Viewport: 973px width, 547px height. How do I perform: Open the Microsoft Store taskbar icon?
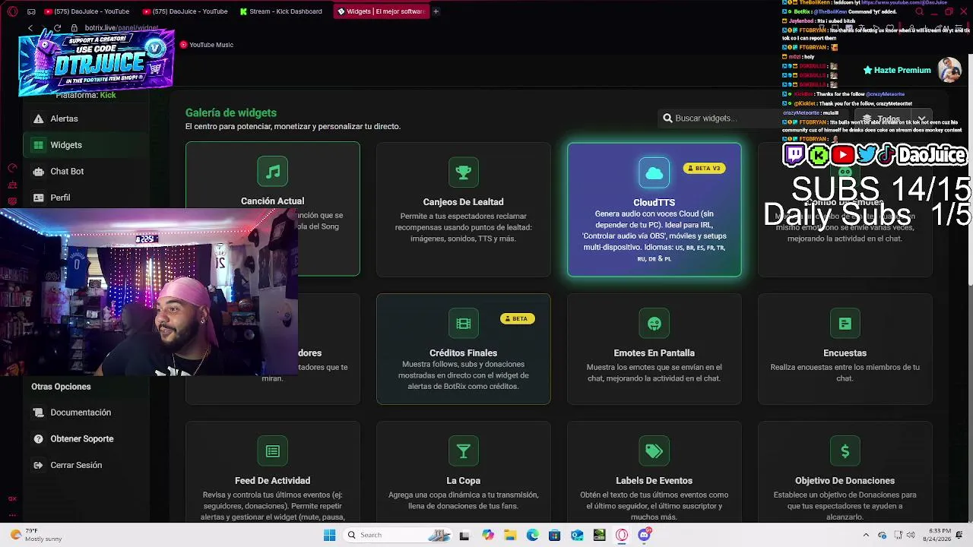tap(554, 535)
